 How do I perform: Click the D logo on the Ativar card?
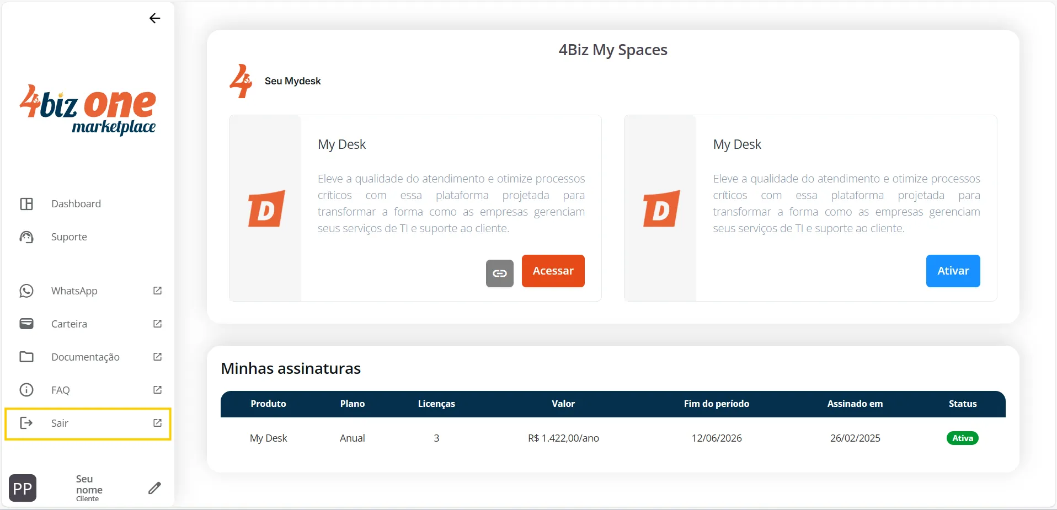click(x=661, y=208)
